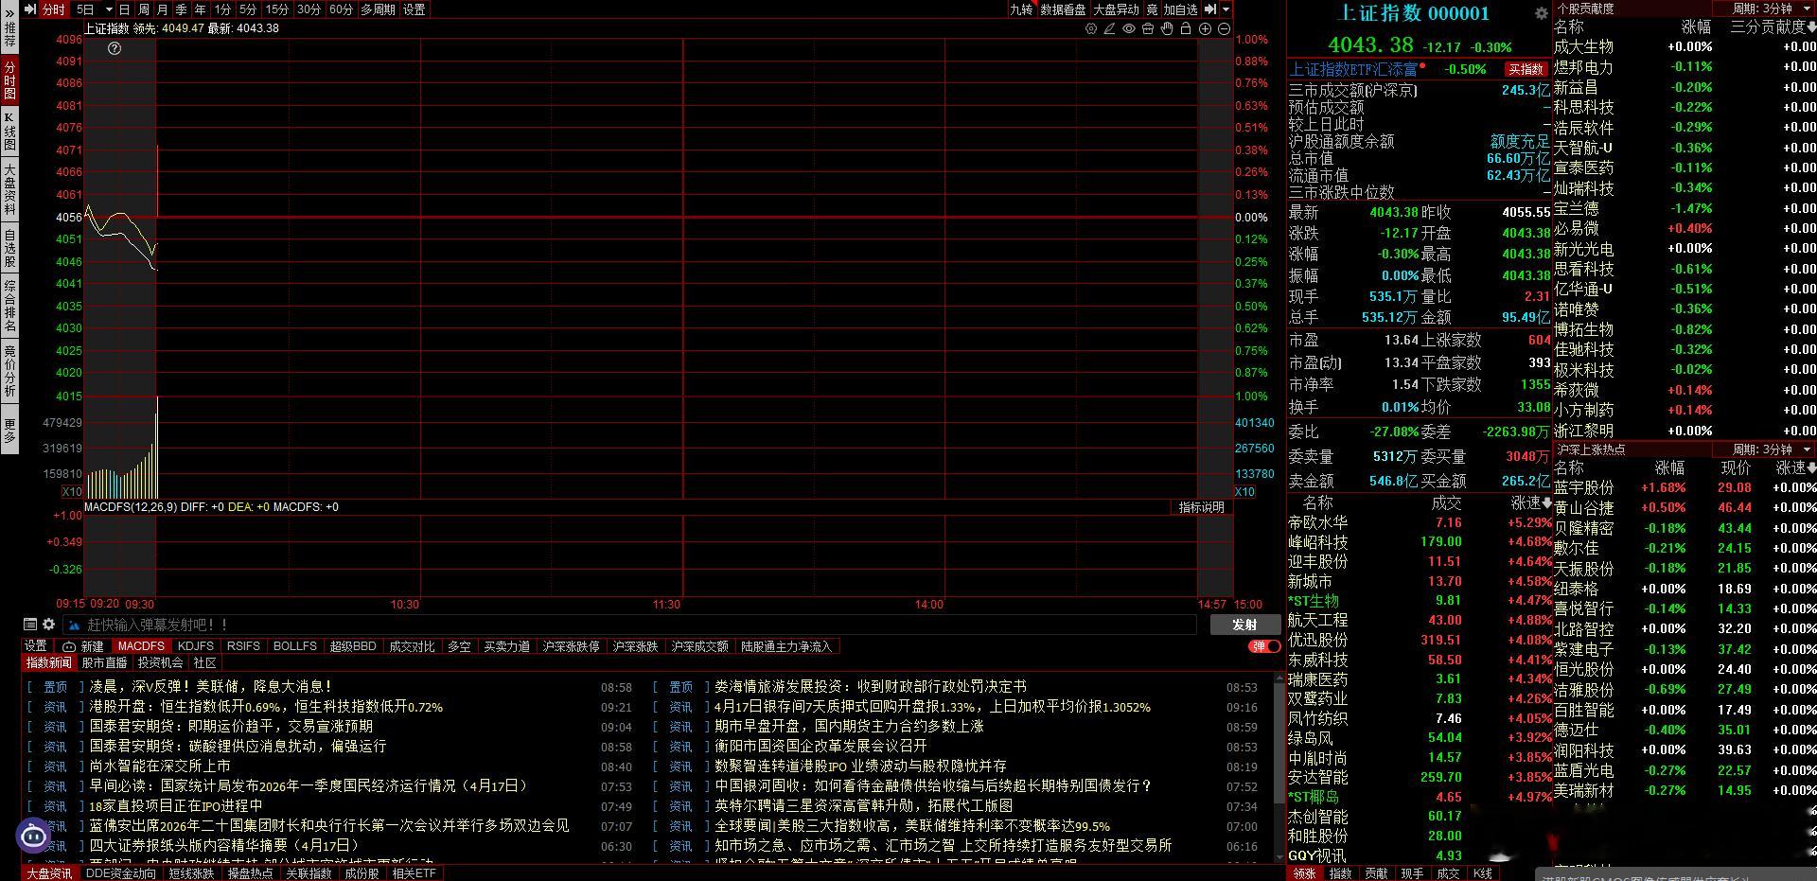Zoom out with the minus circle icon
The width and height of the screenshot is (1817, 881).
pyautogui.click(x=1224, y=28)
